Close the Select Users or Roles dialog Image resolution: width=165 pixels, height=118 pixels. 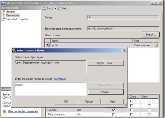(124, 50)
